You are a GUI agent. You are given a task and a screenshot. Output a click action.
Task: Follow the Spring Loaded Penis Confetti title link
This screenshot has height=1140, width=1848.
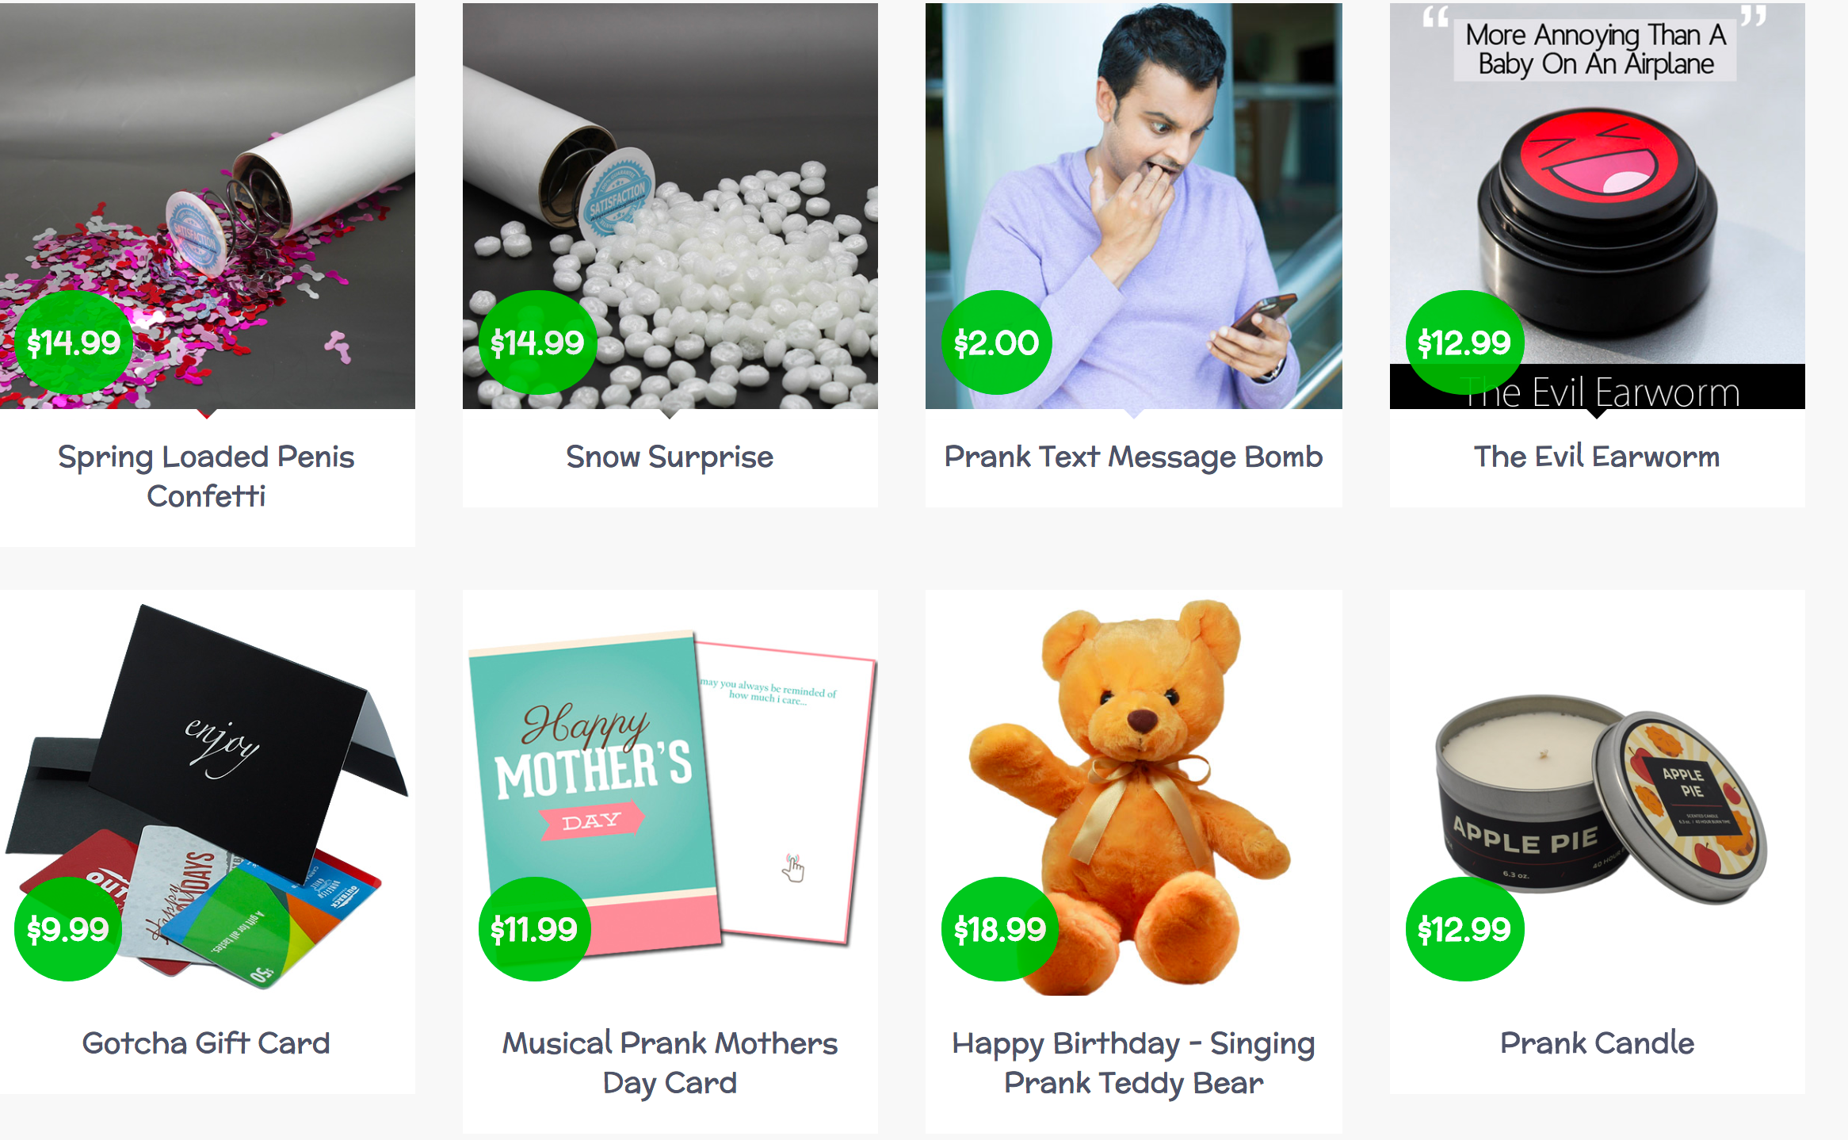(x=206, y=476)
